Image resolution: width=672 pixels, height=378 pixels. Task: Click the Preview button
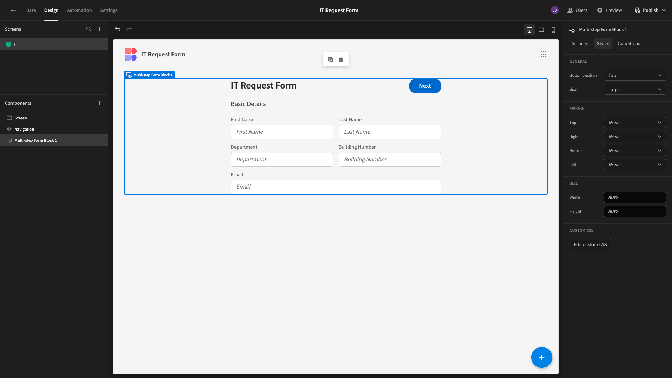(x=610, y=10)
